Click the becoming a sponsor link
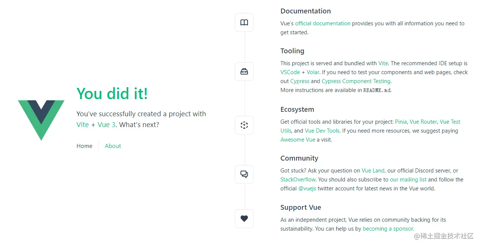This screenshot has height=247, width=481. click(388, 229)
